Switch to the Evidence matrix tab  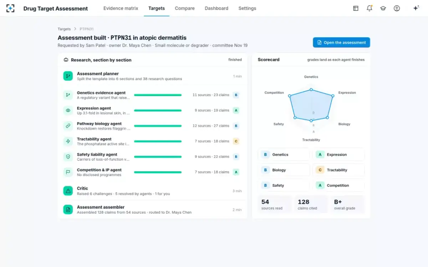pos(121,8)
